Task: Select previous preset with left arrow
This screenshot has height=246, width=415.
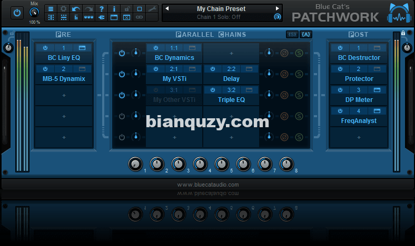Action: (167, 8)
